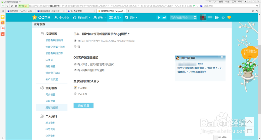Click the 空间设置 section icon
This screenshot has width=261, height=140.
coord(42,88)
